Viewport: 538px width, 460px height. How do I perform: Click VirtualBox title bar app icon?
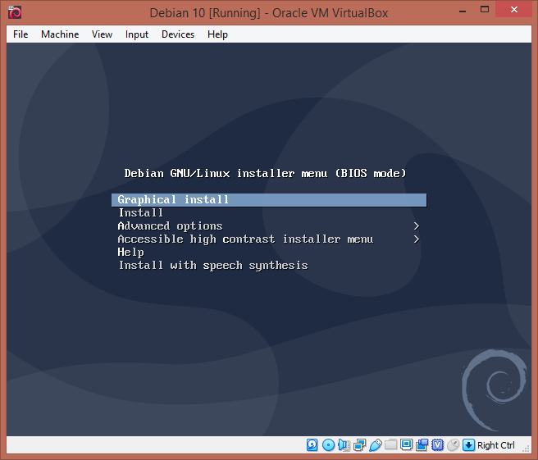click(x=15, y=12)
